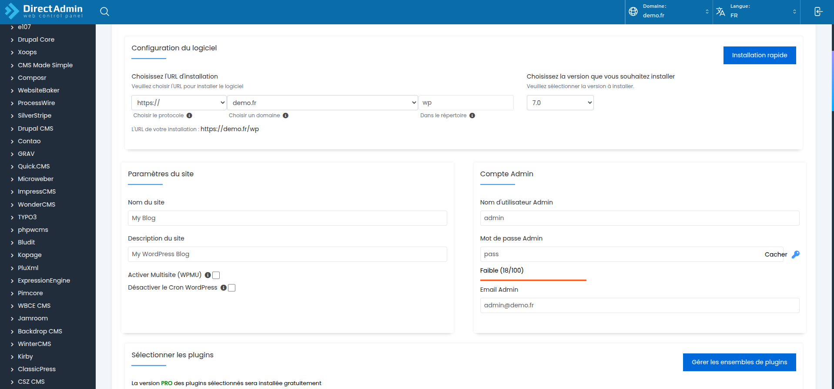Image resolution: width=834 pixels, height=389 pixels.
Task: Click info icon next to Désactiver le Cron
Action: 223,288
